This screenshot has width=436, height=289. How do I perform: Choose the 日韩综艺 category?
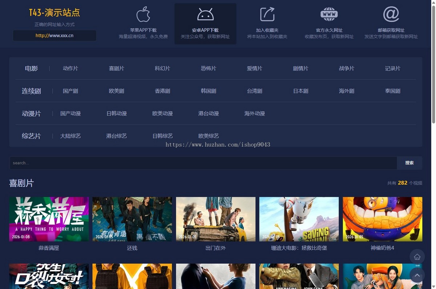pyautogui.click(x=162, y=136)
